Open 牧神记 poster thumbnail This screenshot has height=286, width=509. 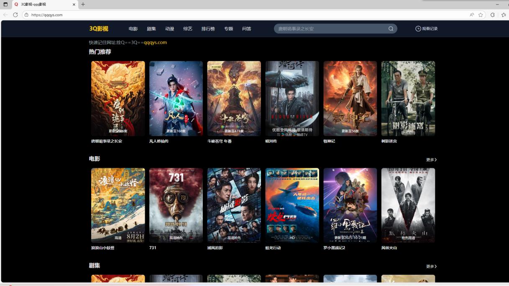click(x=350, y=99)
